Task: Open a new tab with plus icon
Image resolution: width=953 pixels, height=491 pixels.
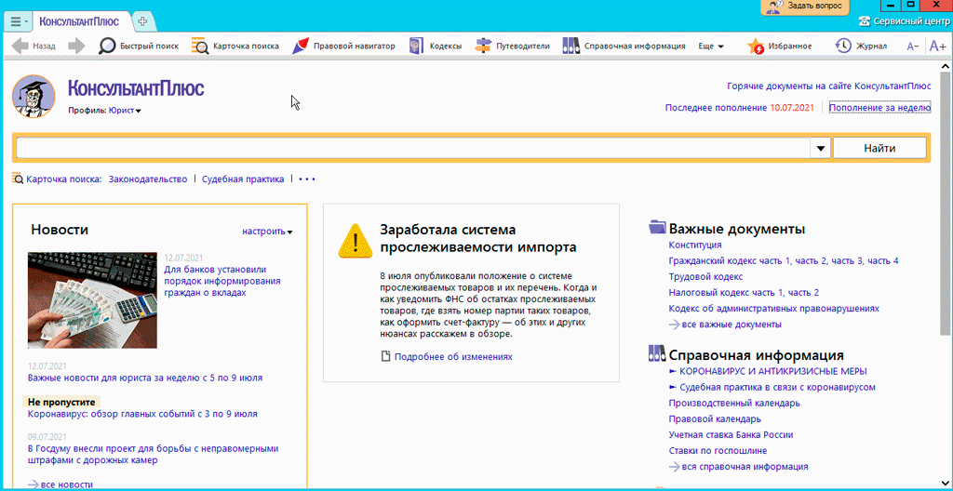Action: pos(142,22)
